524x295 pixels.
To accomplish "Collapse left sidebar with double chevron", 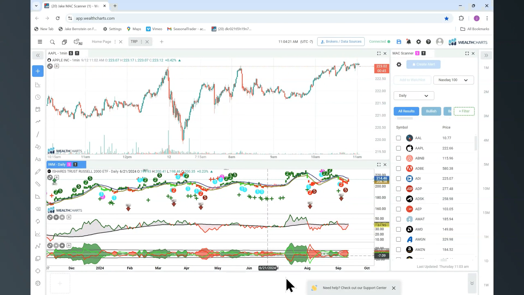I will click(38, 55).
